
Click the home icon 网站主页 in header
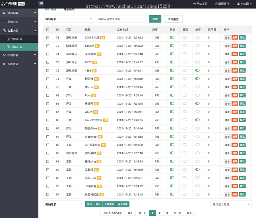[x=200, y=4]
